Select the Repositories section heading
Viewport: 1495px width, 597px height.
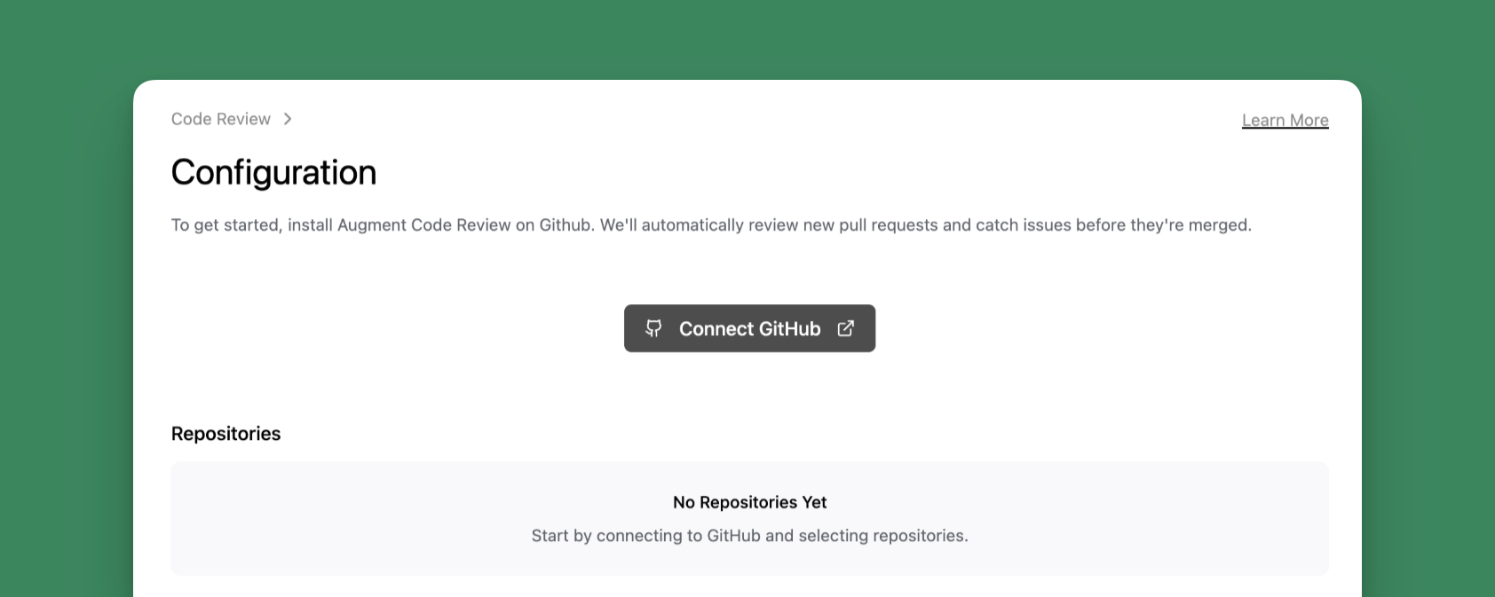pos(225,433)
